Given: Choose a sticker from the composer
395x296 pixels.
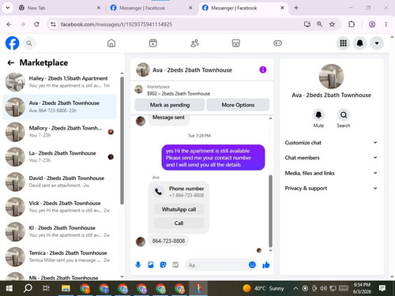Looking at the screenshot, I should point(163,265).
